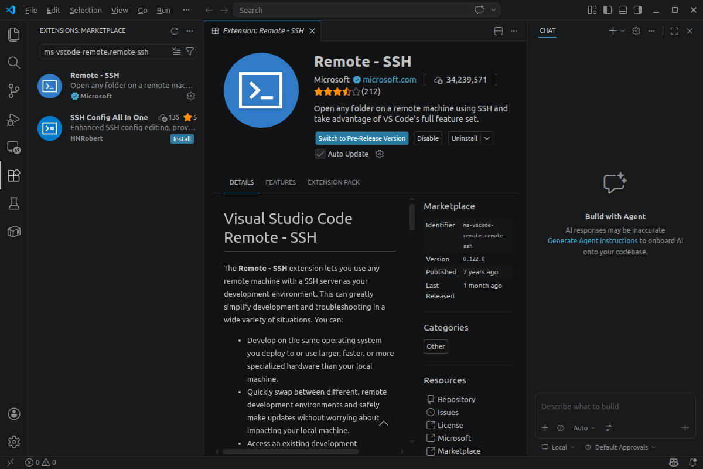
Task: Open the Manage gear in activity bar
Action: point(14,442)
